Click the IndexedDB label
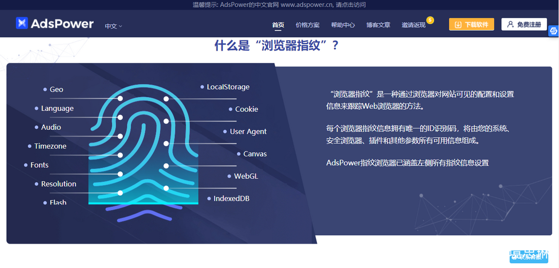Screen dimensions: 559x268 pos(232,199)
